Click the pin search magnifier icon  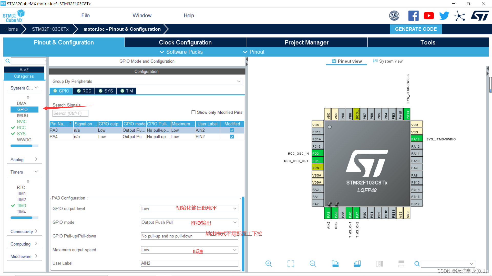point(417,263)
